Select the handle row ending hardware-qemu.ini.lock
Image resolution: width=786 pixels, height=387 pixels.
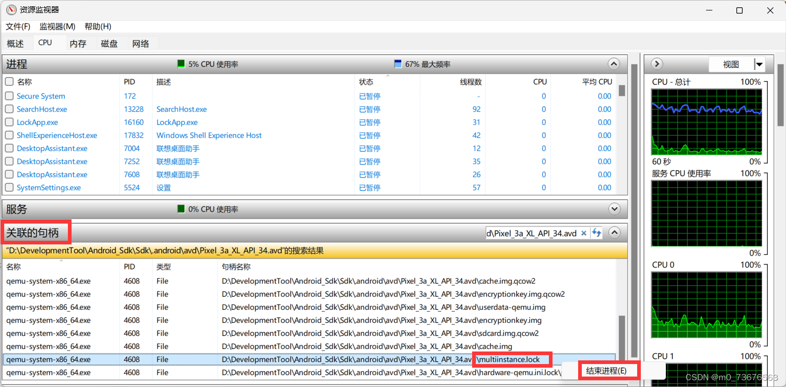pyautogui.click(x=309, y=372)
